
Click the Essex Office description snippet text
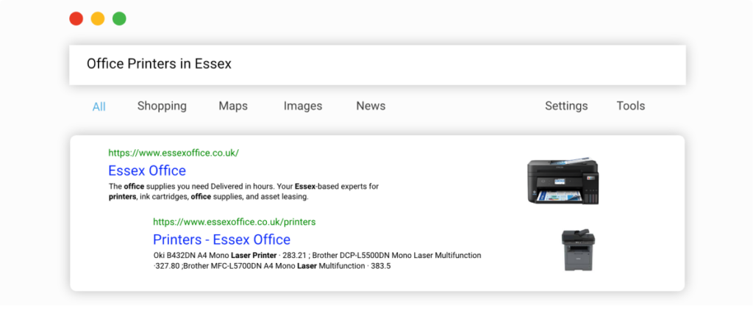(x=244, y=192)
